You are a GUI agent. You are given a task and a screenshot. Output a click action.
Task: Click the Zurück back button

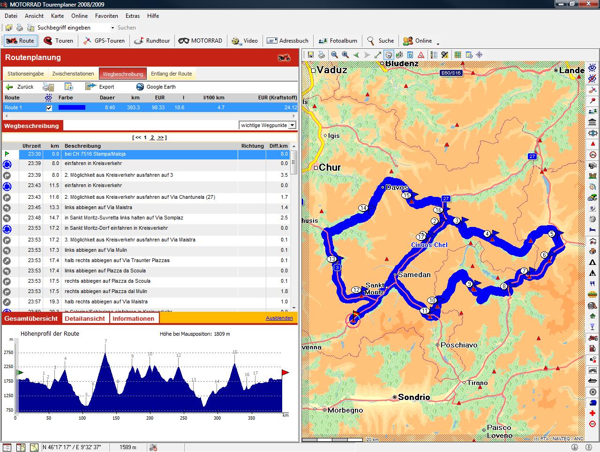point(20,87)
